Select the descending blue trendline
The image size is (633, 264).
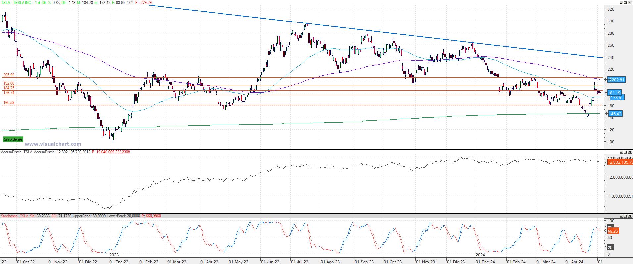point(374,31)
